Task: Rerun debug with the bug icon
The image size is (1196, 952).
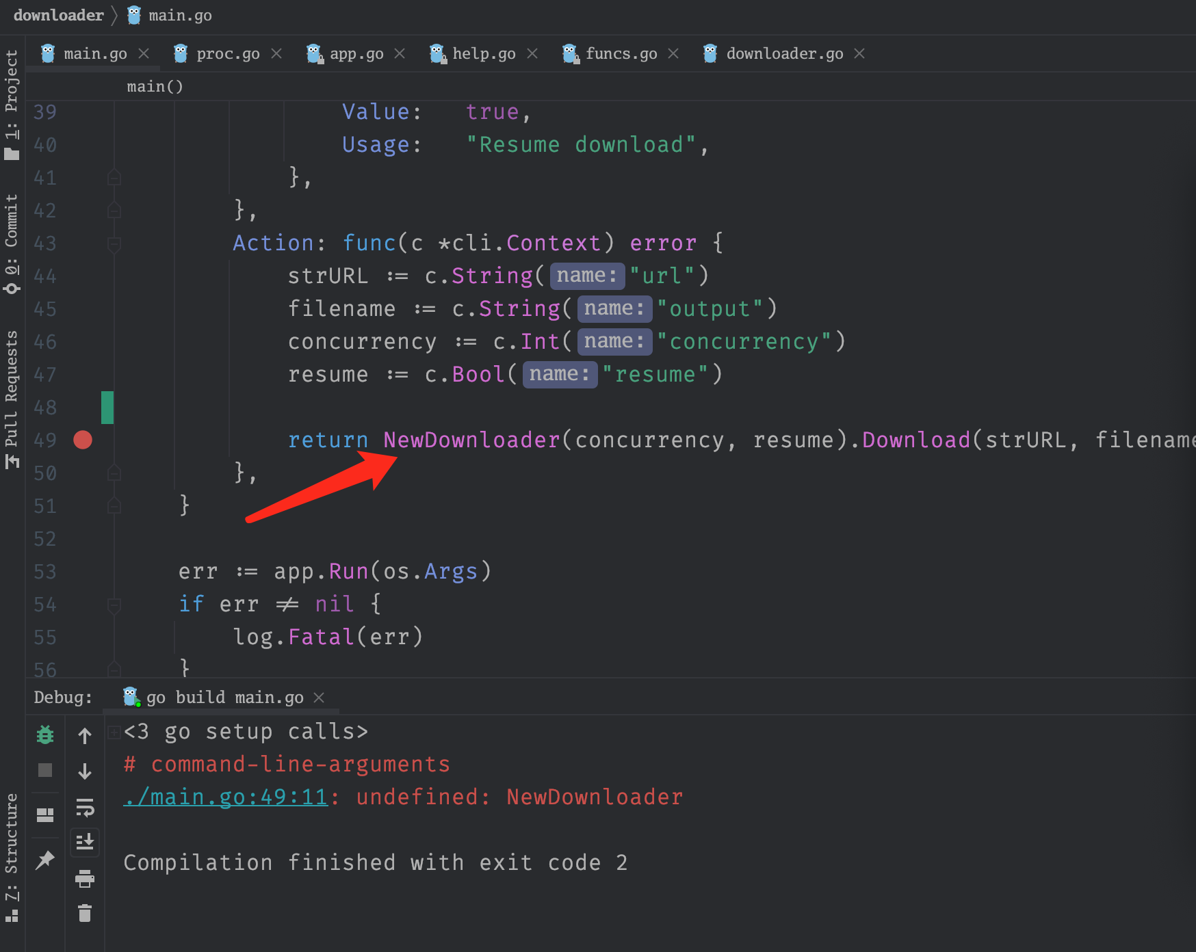Action: pyautogui.click(x=45, y=735)
